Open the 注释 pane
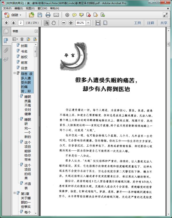 tap(150, 23)
